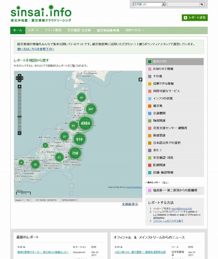Click 日本語以外での提供 color swatch
The width and height of the screenshot is (218, 259).
point(150,143)
